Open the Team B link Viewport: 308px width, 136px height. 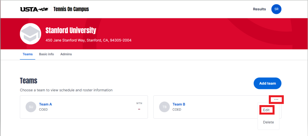click(179, 104)
